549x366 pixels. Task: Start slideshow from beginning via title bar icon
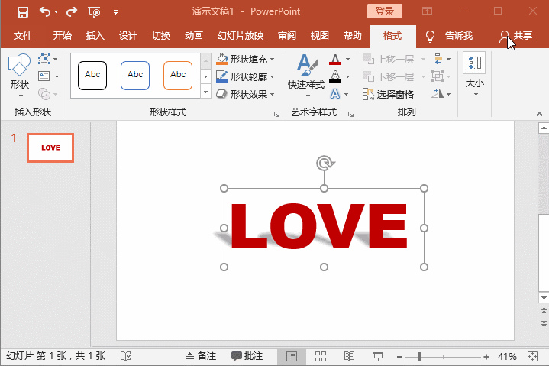94,11
